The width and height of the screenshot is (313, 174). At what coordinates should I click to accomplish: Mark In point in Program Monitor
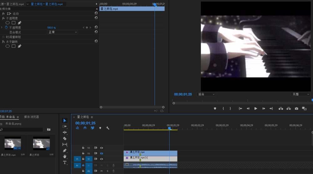coord(223,109)
